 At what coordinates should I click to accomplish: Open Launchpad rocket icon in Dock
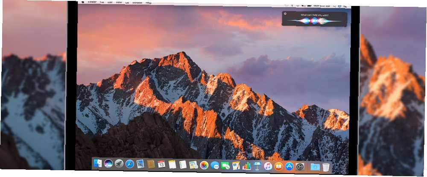click(119, 163)
